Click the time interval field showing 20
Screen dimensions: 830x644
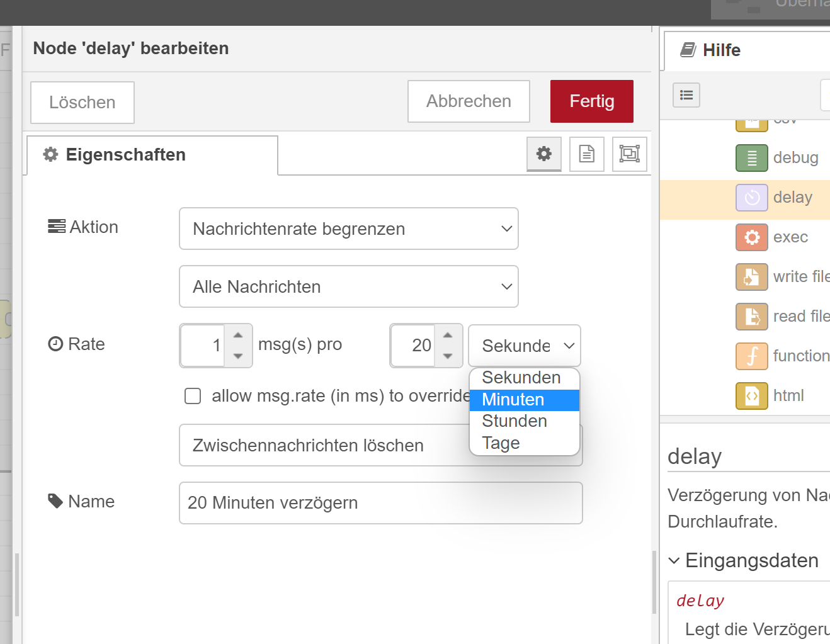(x=413, y=346)
